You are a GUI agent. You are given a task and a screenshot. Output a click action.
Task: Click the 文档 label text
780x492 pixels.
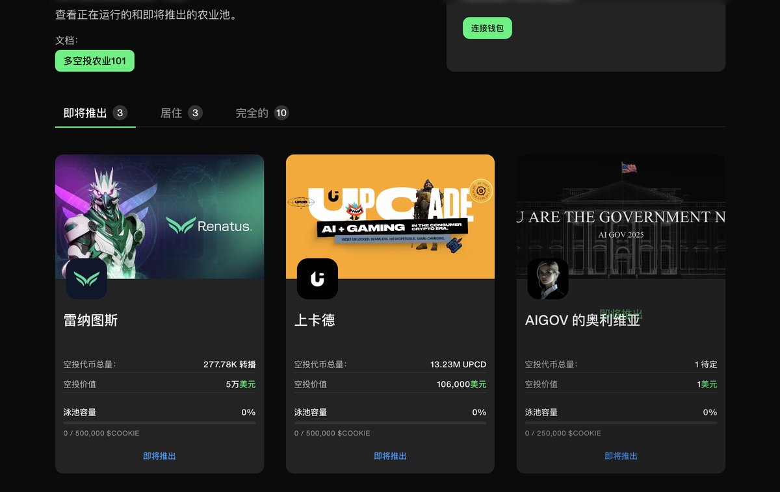(66, 40)
